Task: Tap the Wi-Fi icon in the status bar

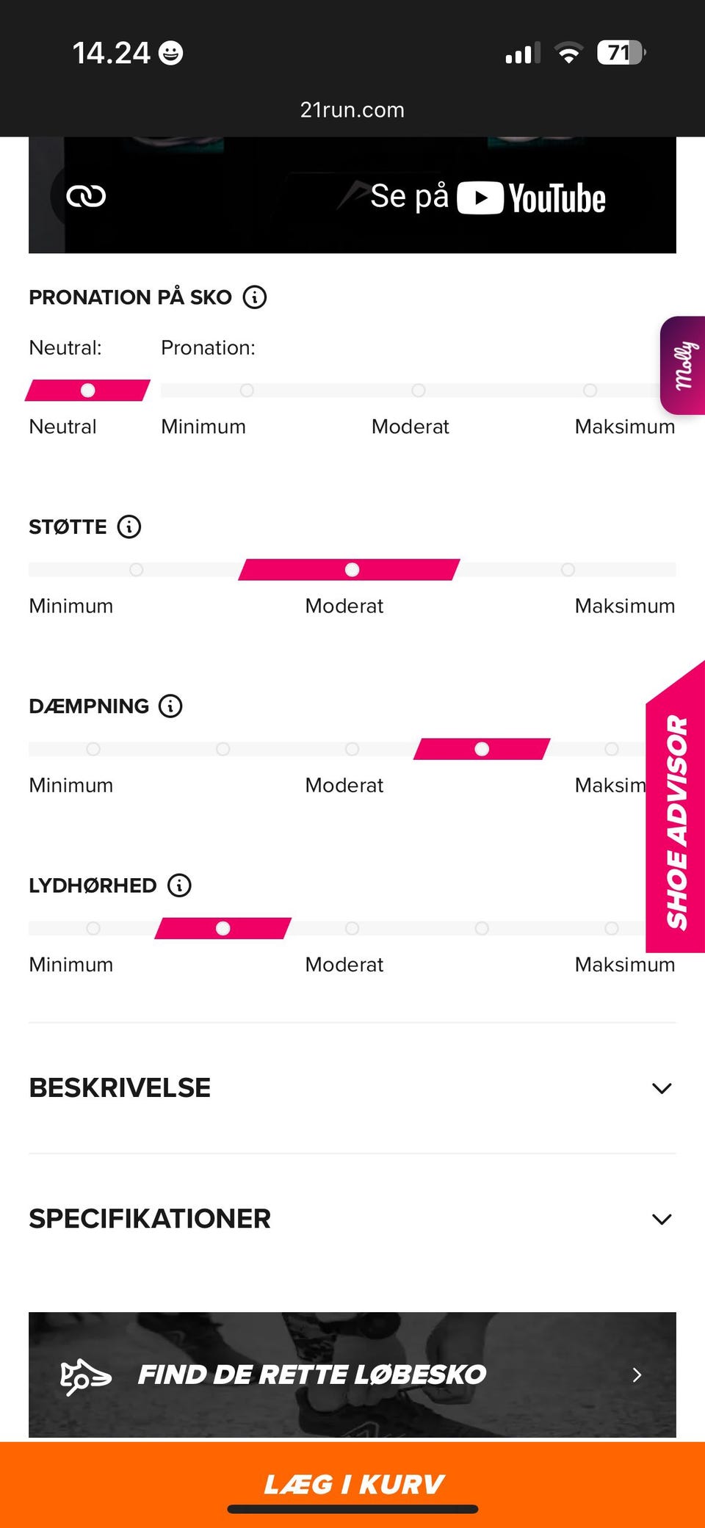Action: tap(568, 52)
